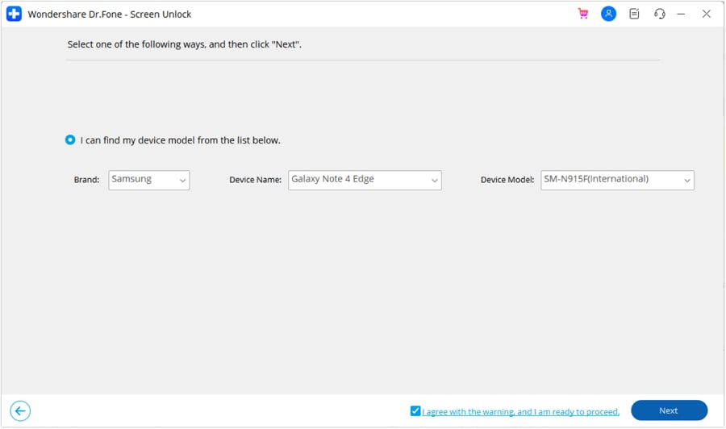726x429 pixels.
Task: Click the Next button
Action: (x=669, y=410)
